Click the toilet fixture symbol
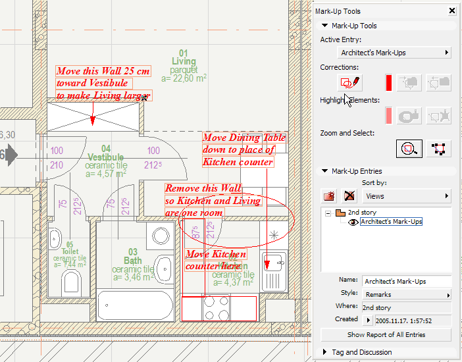This screenshot has height=362, width=462. tap(71, 284)
